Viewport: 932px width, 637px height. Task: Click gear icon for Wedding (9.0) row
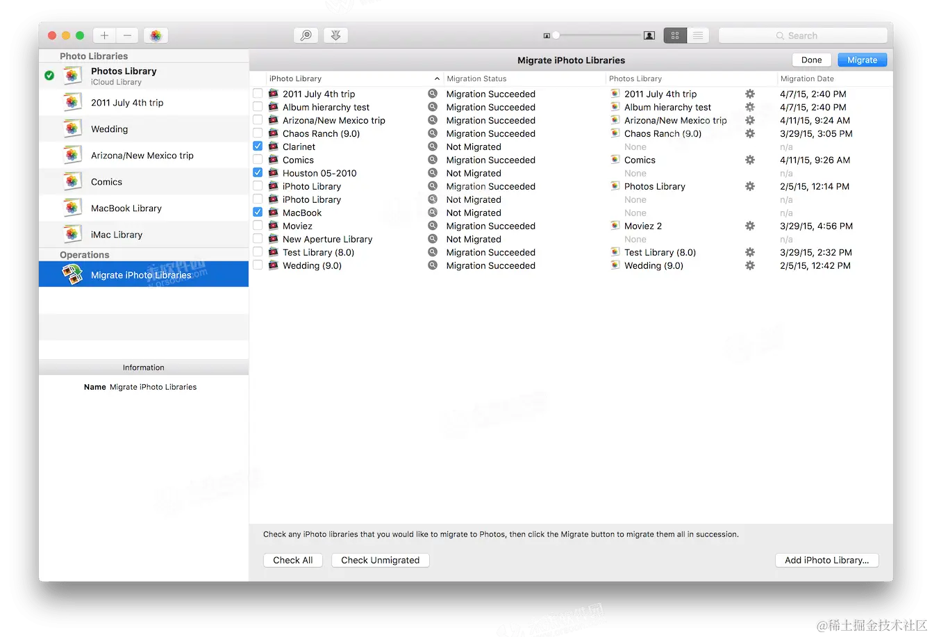750,265
